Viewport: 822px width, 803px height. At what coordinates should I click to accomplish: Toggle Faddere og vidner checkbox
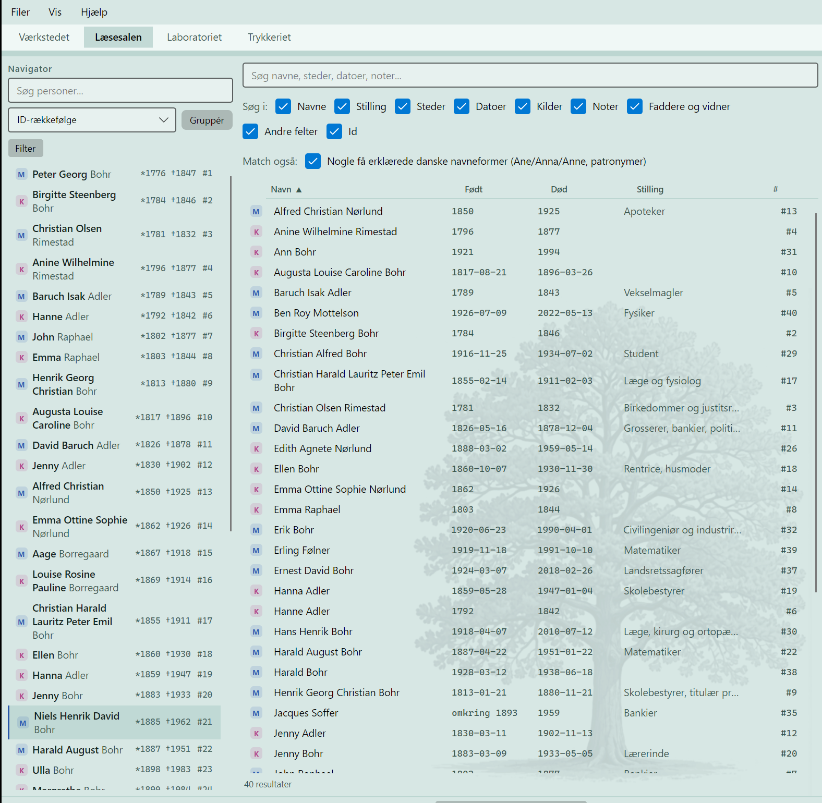[635, 106]
